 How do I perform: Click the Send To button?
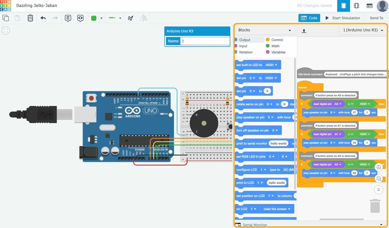[376, 18]
